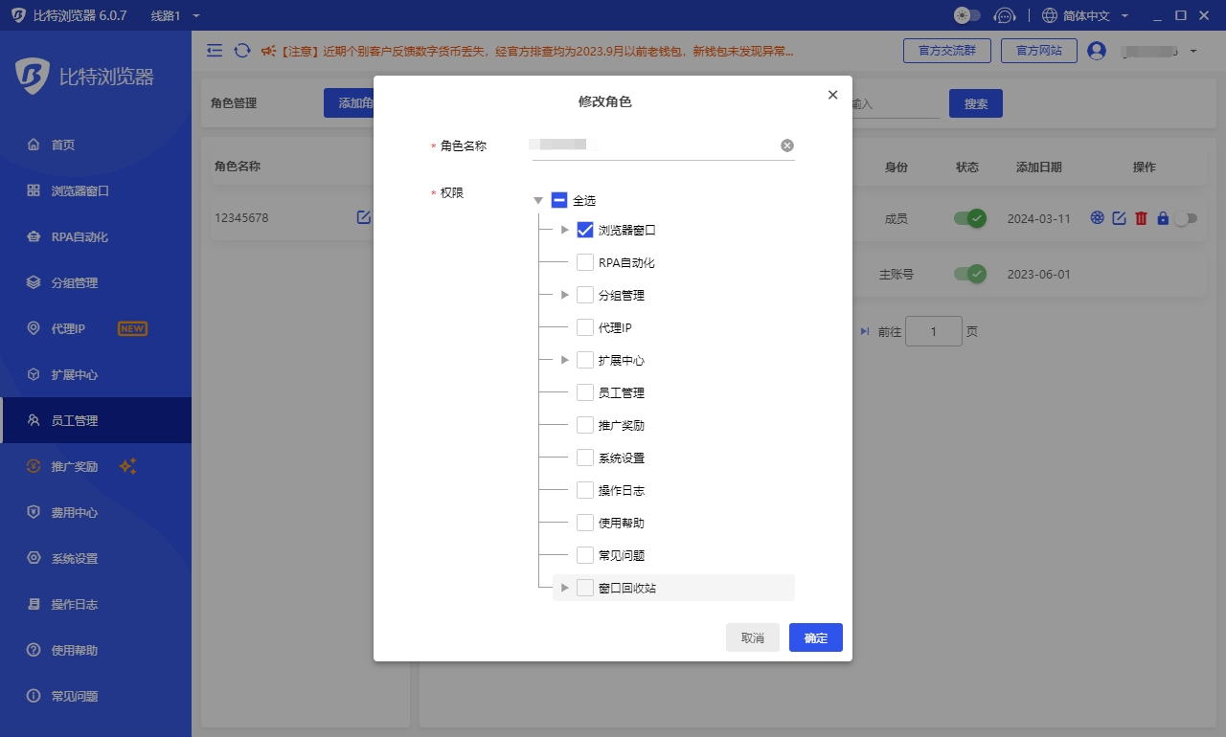The height and width of the screenshot is (737, 1226).
Task: Expand the 扩展中心 tree node
Action: click(x=564, y=360)
